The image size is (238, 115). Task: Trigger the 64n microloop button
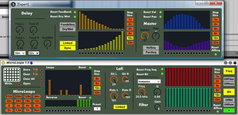point(36,96)
